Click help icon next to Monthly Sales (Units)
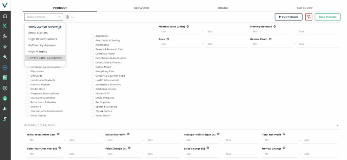Viewport: 347px width, 160px height. pos(188,26)
